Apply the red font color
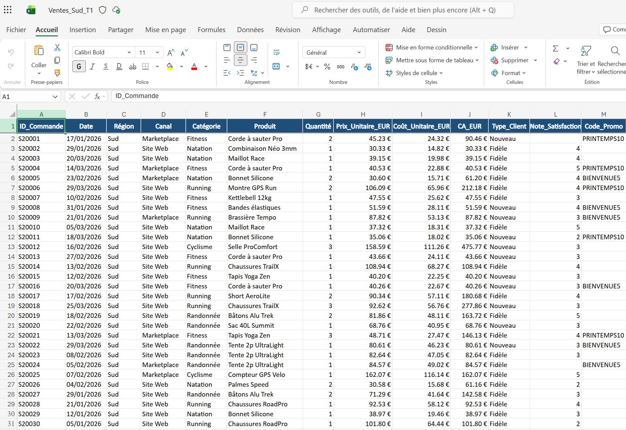Viewport: 626px width, 430px height. (x=194, y=67)
